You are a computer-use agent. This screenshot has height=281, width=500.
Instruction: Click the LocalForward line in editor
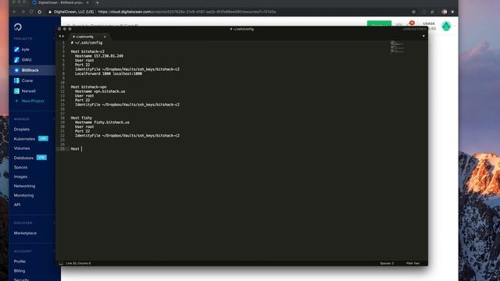(x=109, y=73)
